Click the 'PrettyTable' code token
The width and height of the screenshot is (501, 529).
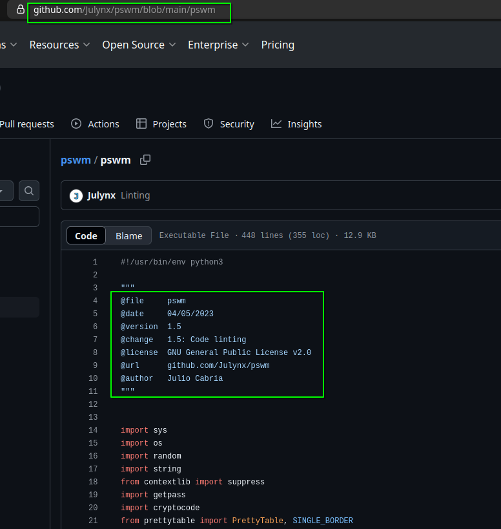pos(258,521)
